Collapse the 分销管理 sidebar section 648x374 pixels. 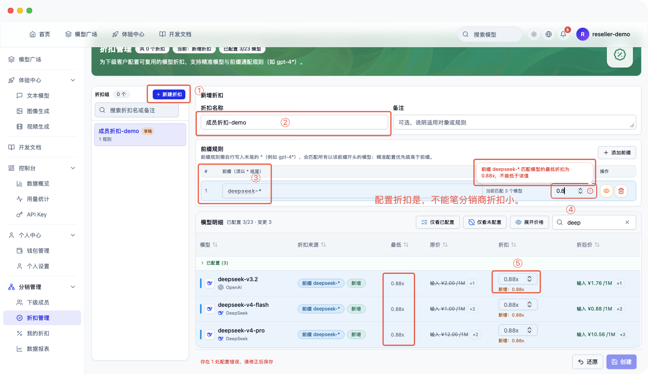(x=73, y=287)
